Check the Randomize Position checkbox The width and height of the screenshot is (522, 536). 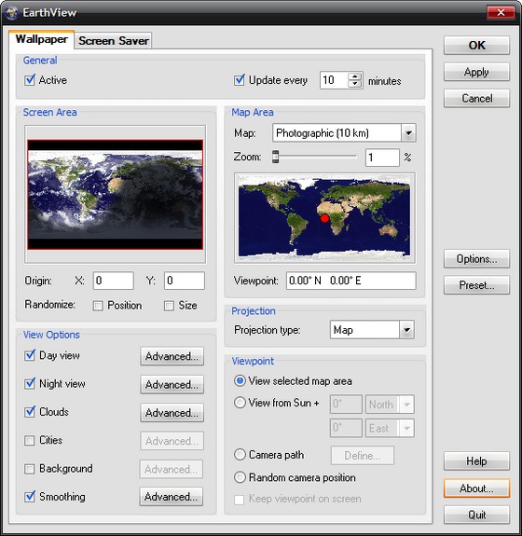[98, 306]
